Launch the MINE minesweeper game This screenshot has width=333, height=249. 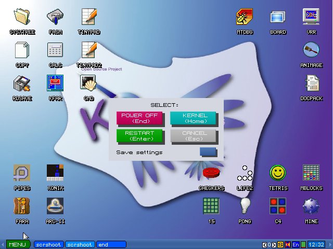point(311,206)
